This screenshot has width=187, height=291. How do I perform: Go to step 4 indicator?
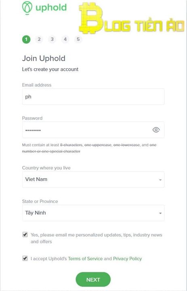coord(65,39)
